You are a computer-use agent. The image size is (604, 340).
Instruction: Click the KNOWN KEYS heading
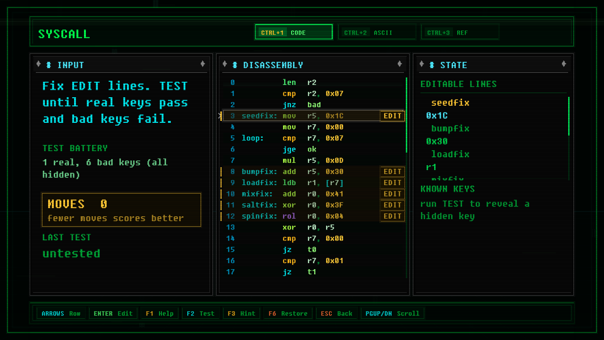pos(447,189)
